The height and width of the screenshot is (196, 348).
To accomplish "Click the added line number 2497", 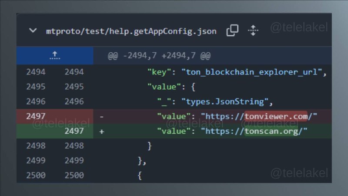I will (x=74, y=131).
